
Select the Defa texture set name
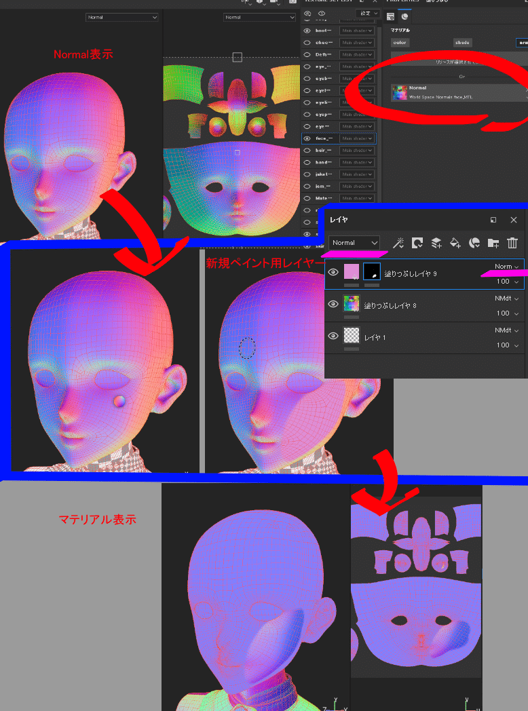324,55
